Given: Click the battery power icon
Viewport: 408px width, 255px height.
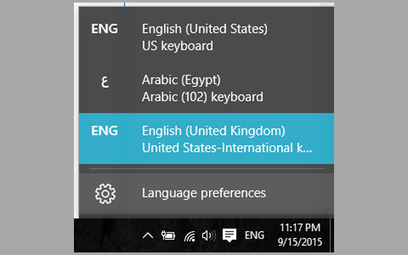Looking at the screenshot, I should coord(168,236).
